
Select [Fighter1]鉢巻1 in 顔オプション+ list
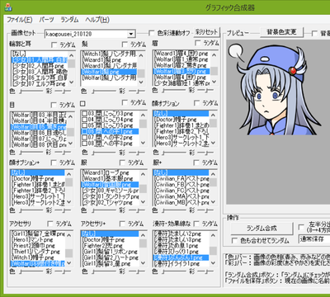click(38, 184)
